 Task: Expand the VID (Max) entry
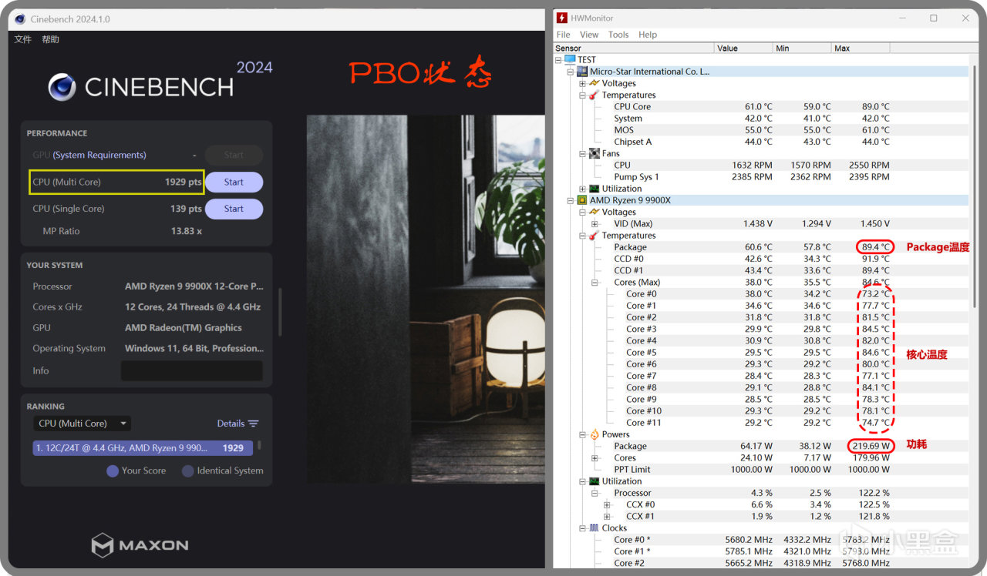click(595, 224)
